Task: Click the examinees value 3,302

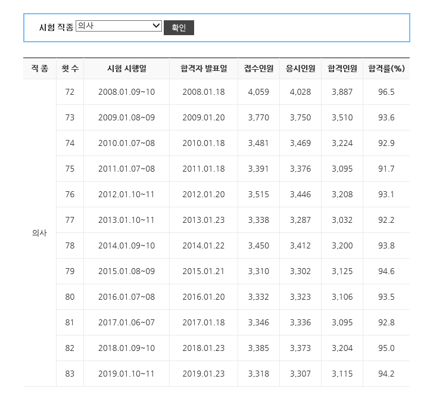Action: click(300, 271)
